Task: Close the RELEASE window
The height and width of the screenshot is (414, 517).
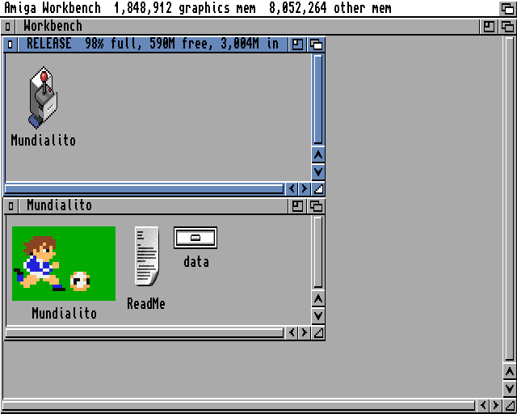Action: tap(11, 44)
